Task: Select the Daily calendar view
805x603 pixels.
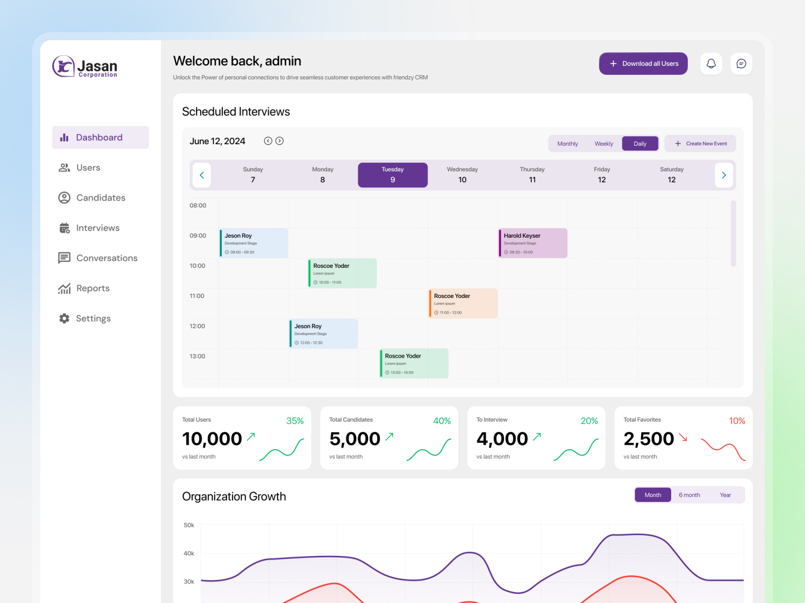Action: tap(640, 144)
